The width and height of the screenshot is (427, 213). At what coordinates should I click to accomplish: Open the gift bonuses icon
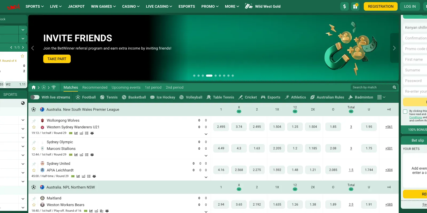tap(355, 6)
